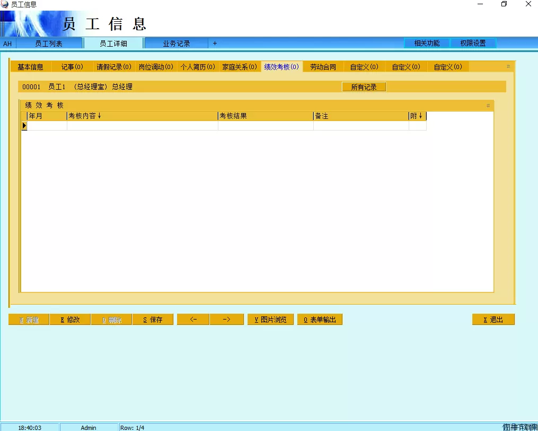538x431 pixels.
Task: Click the grip icon on the tab strip
Action: [x=508, y=66]
